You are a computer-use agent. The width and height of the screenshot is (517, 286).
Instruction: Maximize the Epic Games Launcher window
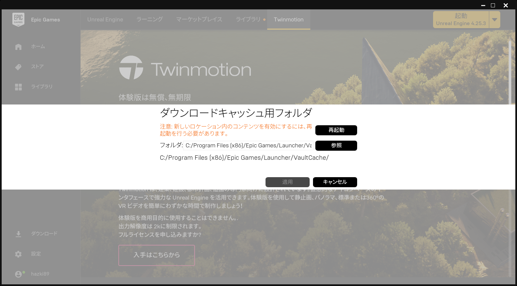493,5
